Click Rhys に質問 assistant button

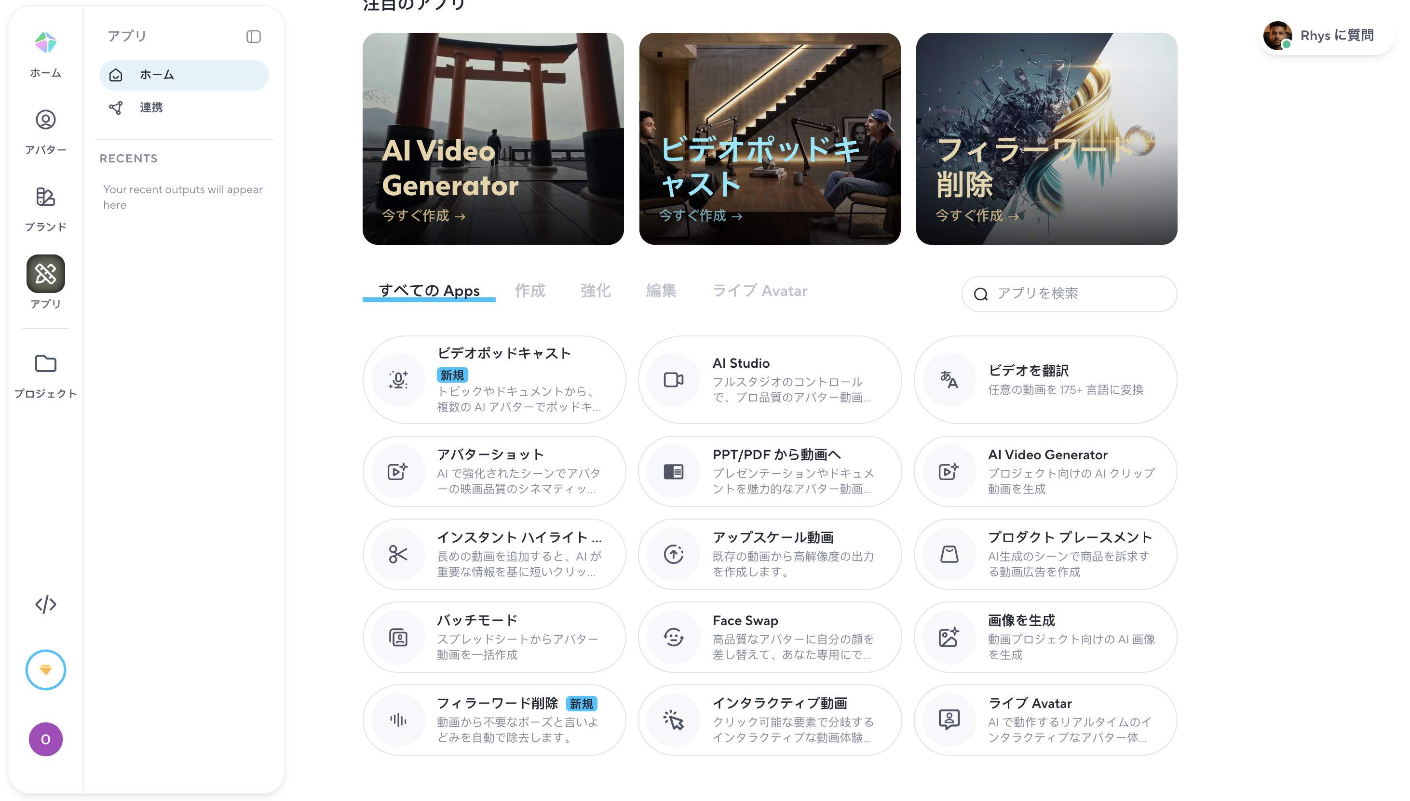tap(1327, 36)
